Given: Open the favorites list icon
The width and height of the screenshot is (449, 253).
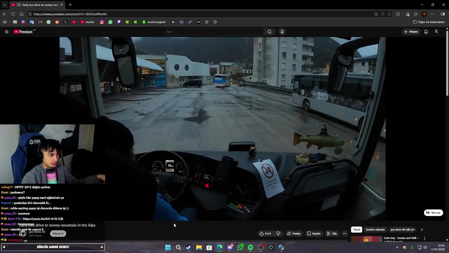Looking at the screenshot, I should coord(416,14).
